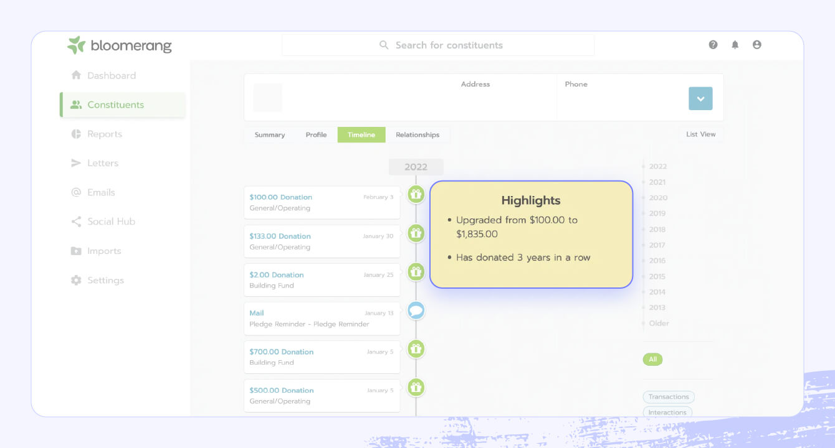Screen dimensions: 835x448
Task: Click gift icon for $500.00 Donation
Action: (416, 388)
